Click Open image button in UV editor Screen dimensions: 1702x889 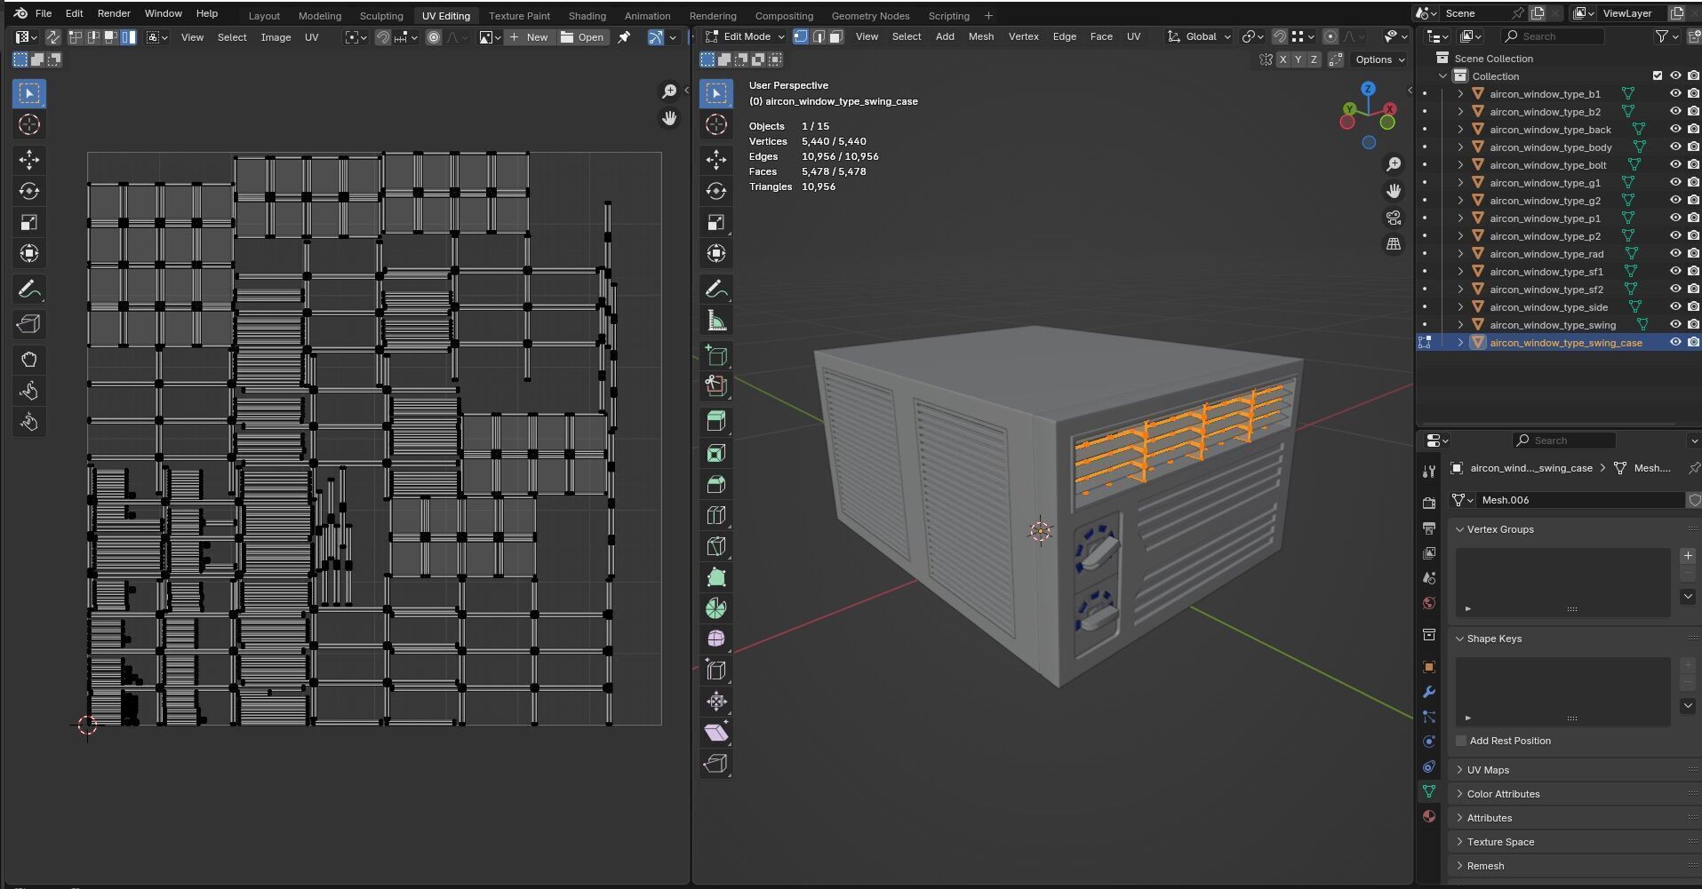pyautogui.click(x=583, y=37)
